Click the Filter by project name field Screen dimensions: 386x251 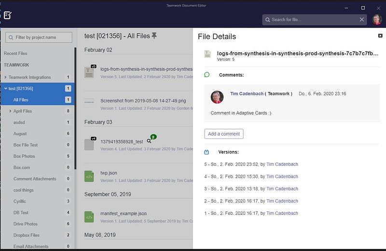tap(39, 37)
